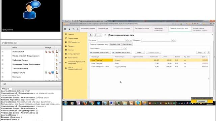
Task: Click the Отменить поиск button
Action: [x=154, y=52]
